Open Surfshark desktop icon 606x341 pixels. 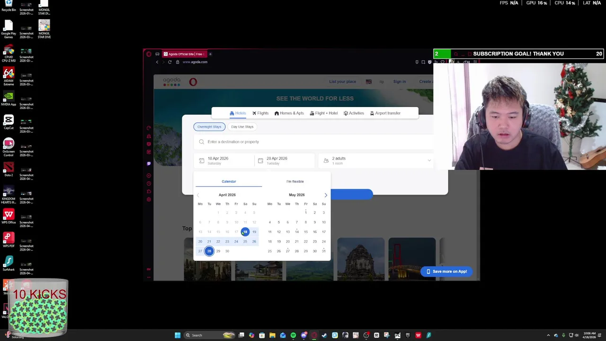coord(9,264)
